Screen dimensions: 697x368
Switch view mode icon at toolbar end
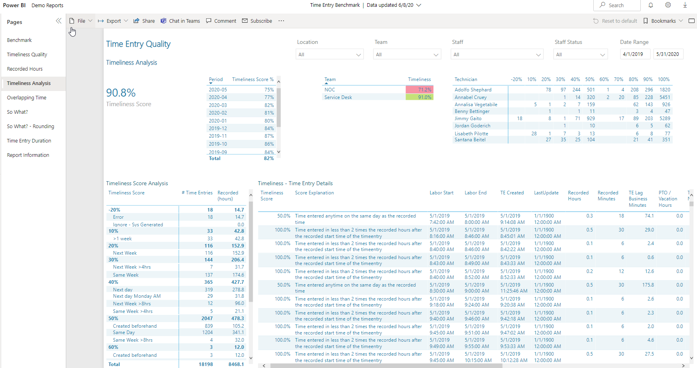point(691,21)
